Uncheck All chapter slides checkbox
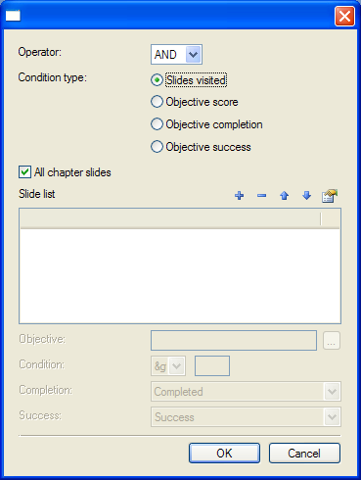The height and width of the screenshot is (480, 361). pos(24,172)
